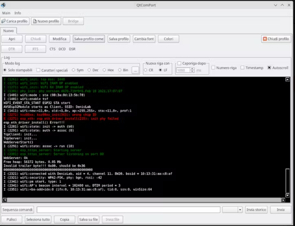
Task: Click the Nuovo profilo button
Action: (46, 21)
